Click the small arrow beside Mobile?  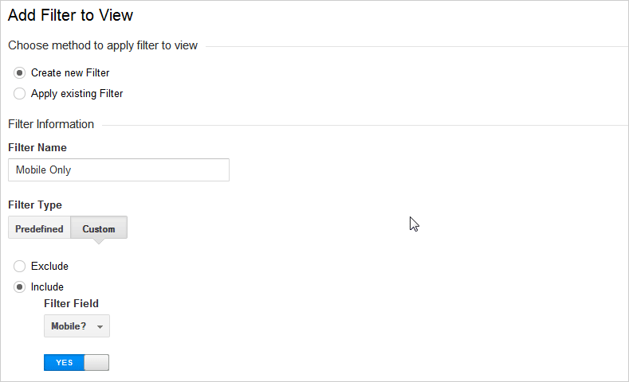pyautogui.click(x=100, y=327)
